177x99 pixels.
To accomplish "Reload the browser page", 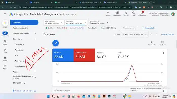I will pos(11,7).
